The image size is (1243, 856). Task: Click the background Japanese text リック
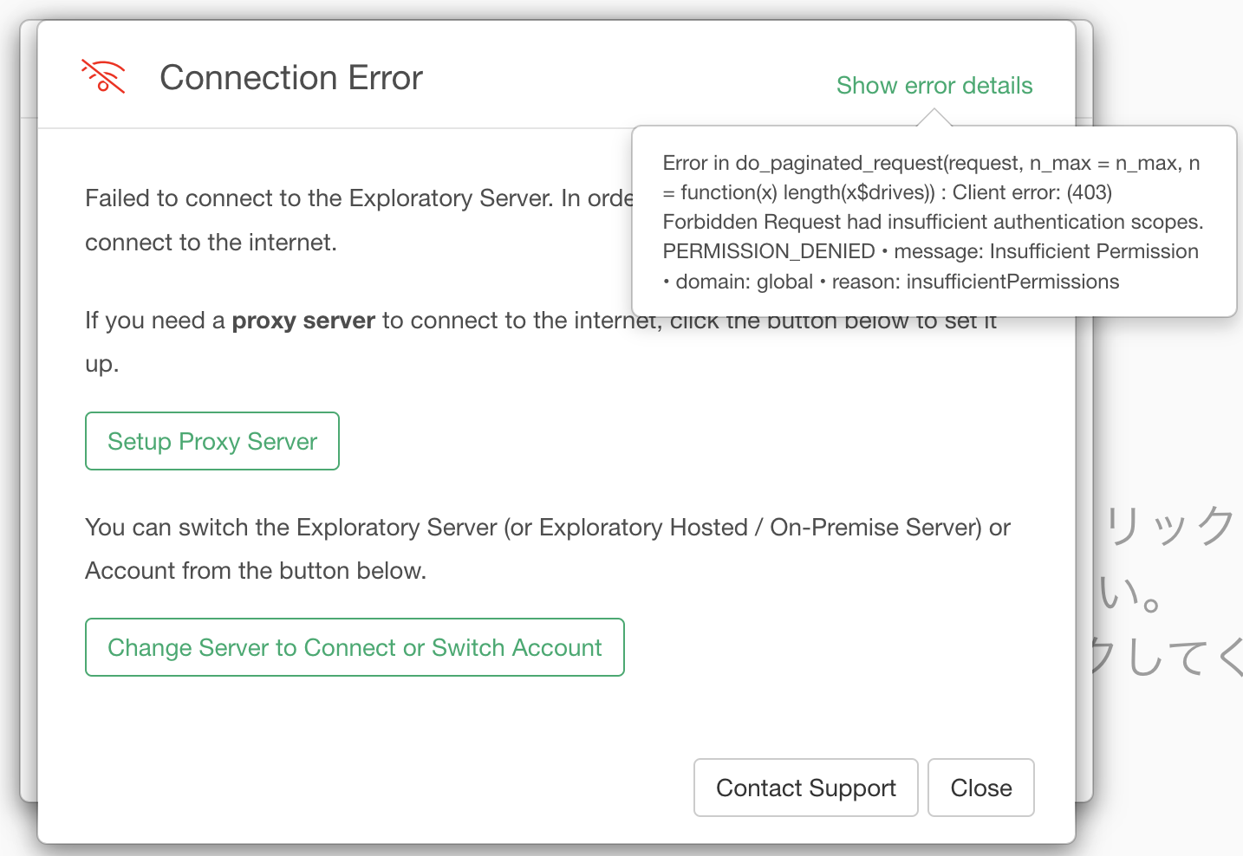pyautogui.click(x=1170, y=526)
